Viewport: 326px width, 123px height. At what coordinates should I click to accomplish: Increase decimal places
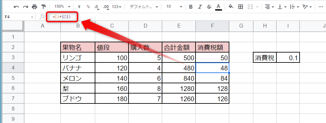(x=106, y=7)
